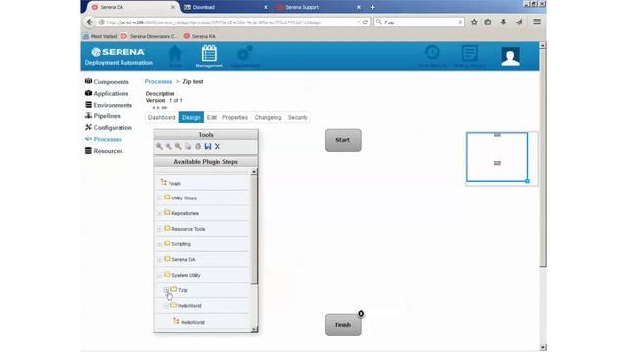Save the process design with the floppy icon
The width and height of the screenshot is (627, 352).
click(x=208, y=146)
